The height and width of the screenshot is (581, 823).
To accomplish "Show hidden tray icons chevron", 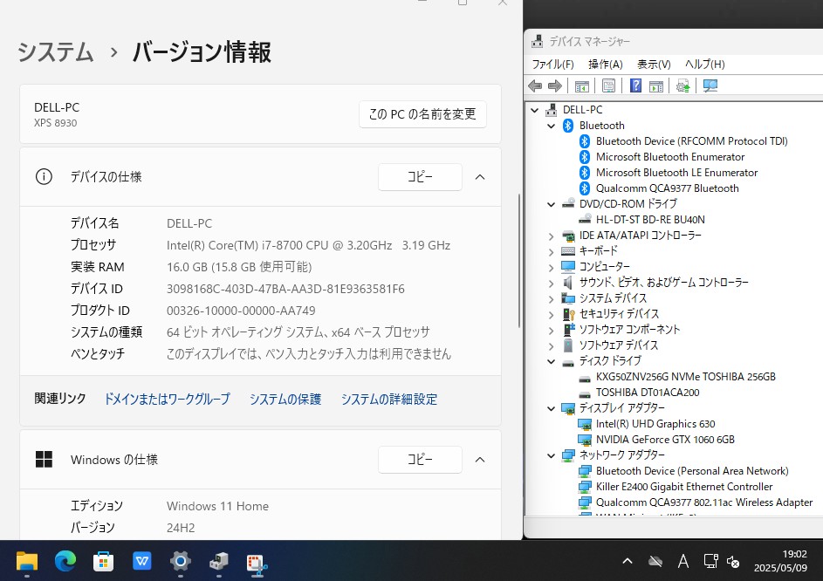I will 628,561.
